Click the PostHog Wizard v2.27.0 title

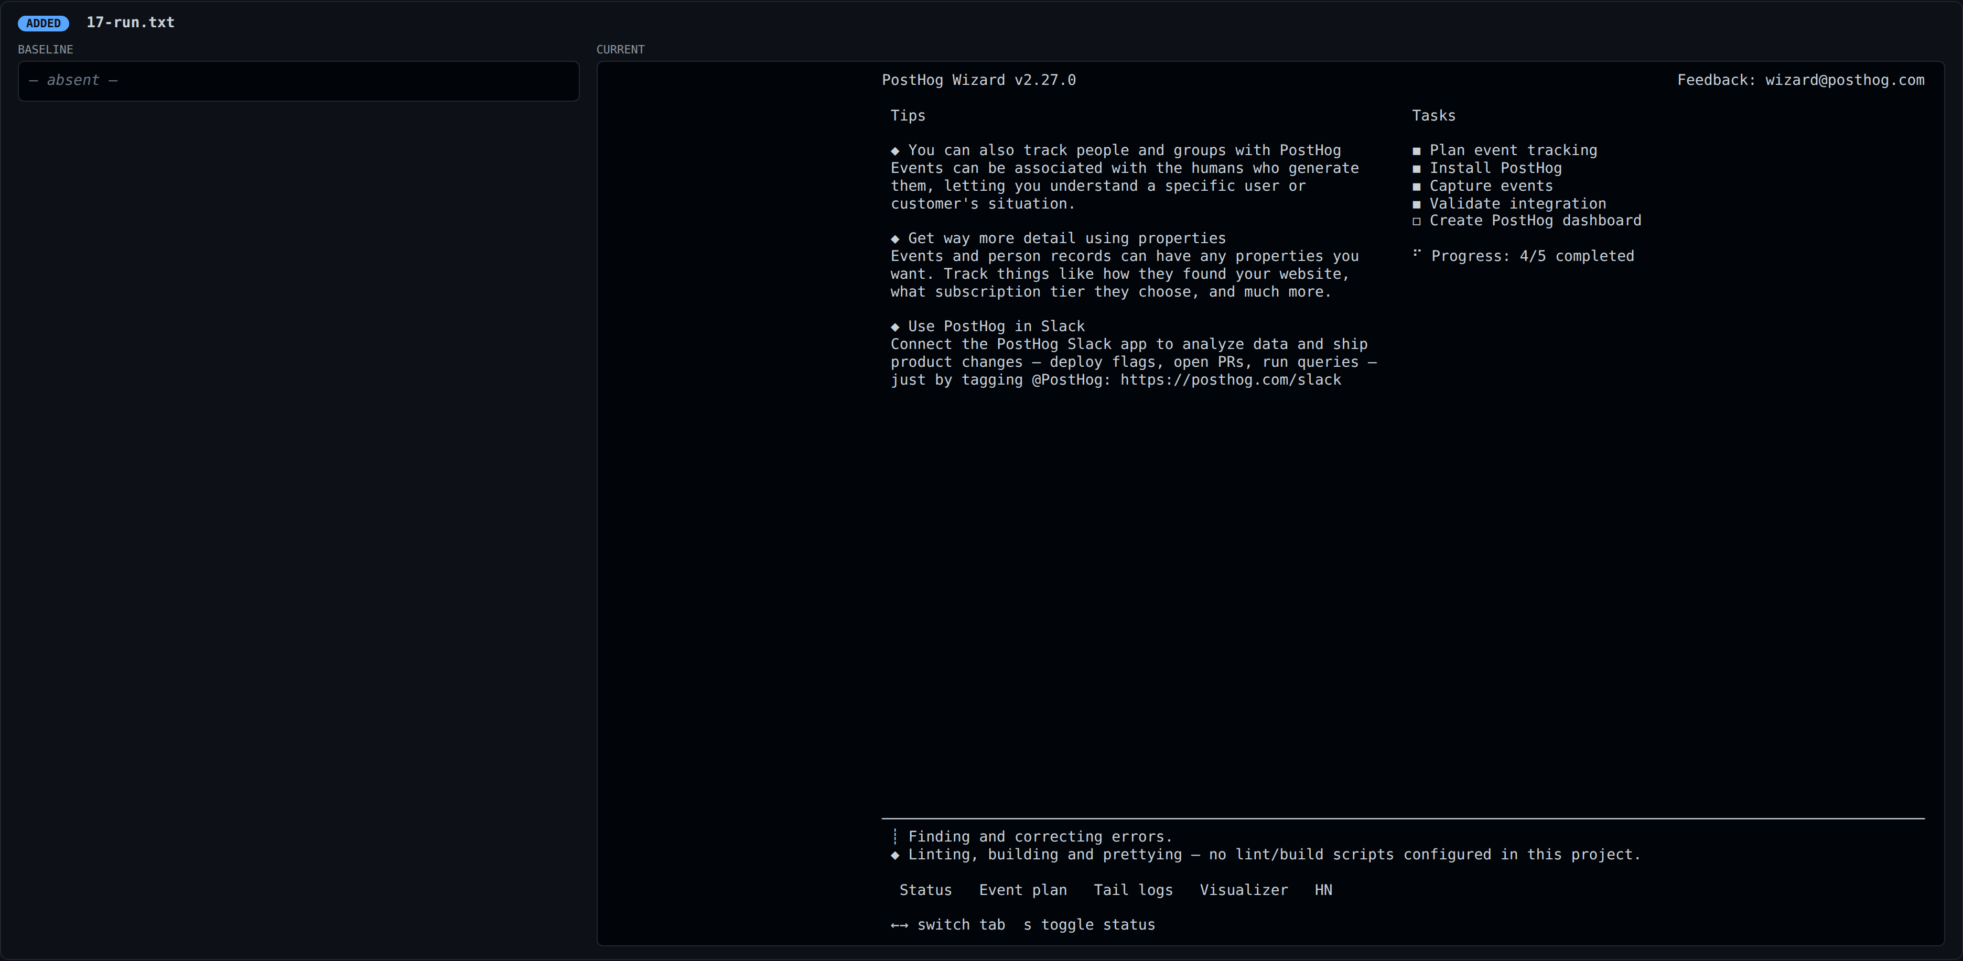click(978, 80)
